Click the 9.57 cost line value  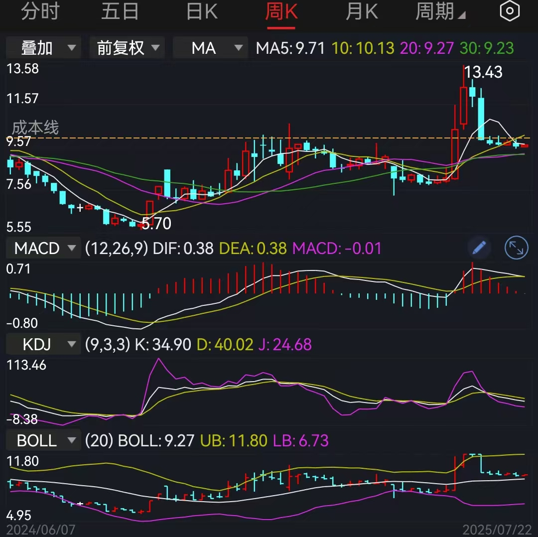pyautogui.click(x=19, y=141)
